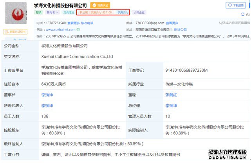
Task: Click 张鹃红 link in 董秘 row
Action: 171,95
